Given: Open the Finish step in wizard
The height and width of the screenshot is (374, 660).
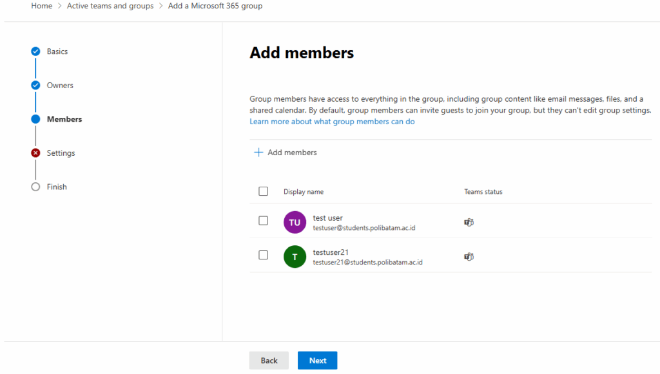Looking at the screenshot, I should click(x=57, y=187).
